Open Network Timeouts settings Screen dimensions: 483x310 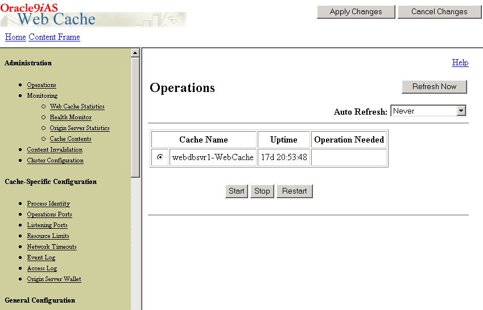(52, 246)
